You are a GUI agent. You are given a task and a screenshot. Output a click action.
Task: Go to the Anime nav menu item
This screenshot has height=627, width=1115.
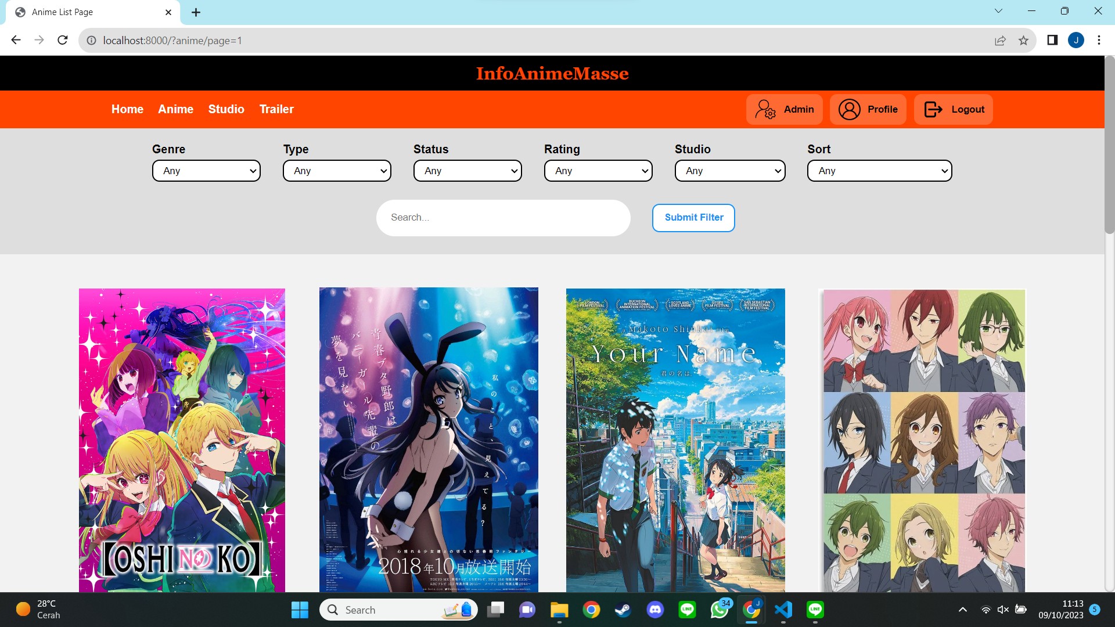click(x=175, y=109)
